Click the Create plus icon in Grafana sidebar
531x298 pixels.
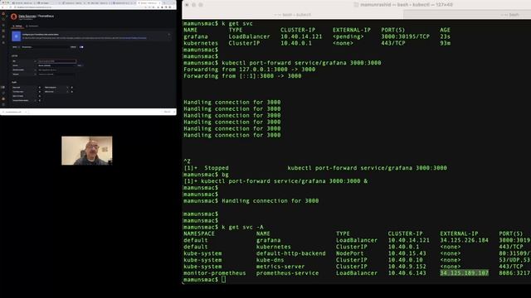pyautogui.click(x=3, y=25)
